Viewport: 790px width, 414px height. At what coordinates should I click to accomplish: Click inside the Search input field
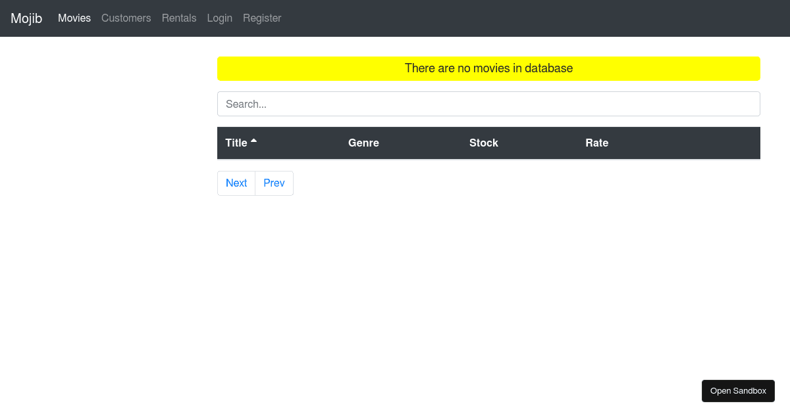point(488,103)
